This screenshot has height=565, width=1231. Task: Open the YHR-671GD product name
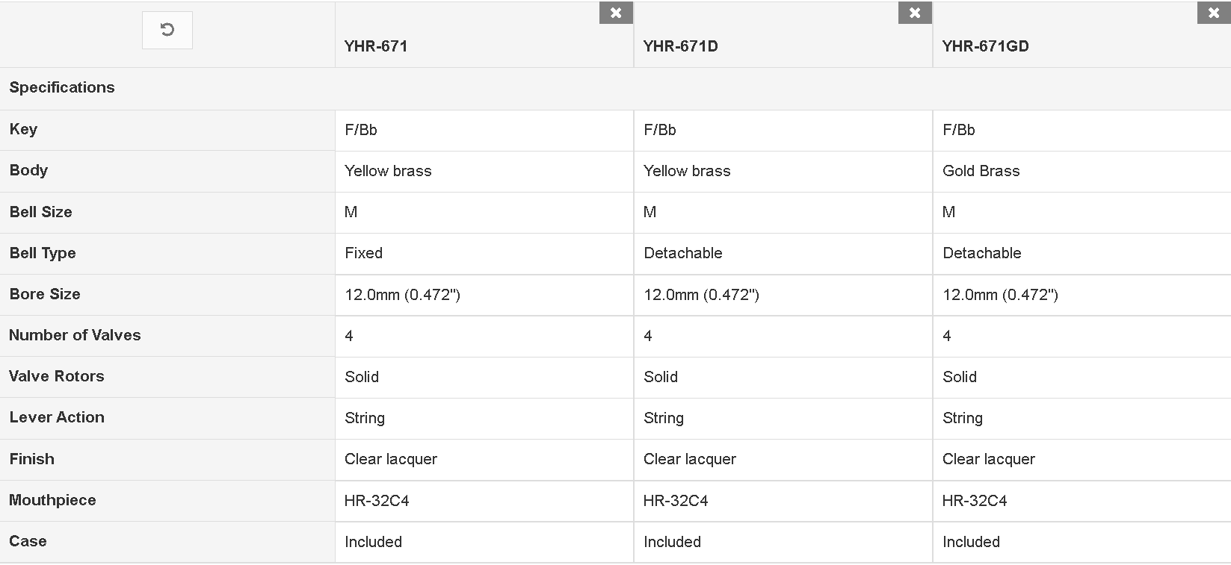click(985, 46)
